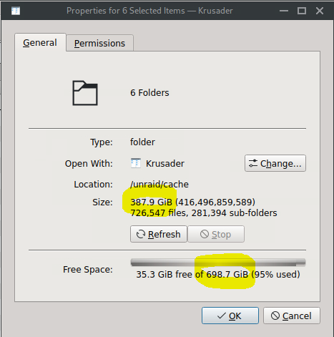
Task: Click the Change... button for Open With
Action: [275, 163]
